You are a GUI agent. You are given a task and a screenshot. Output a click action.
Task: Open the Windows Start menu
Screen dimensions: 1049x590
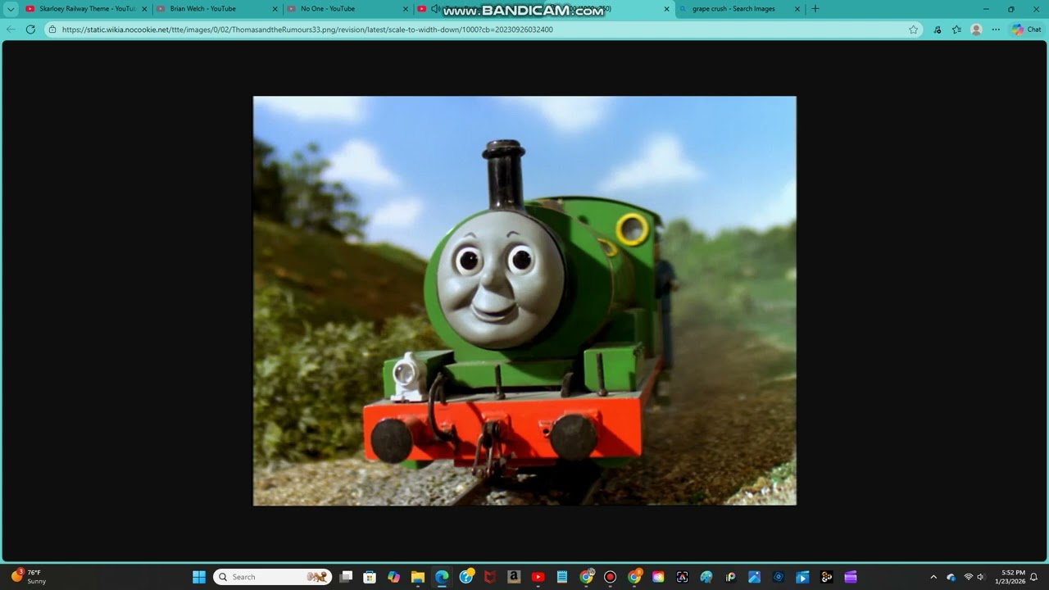[x=199, y=577]
